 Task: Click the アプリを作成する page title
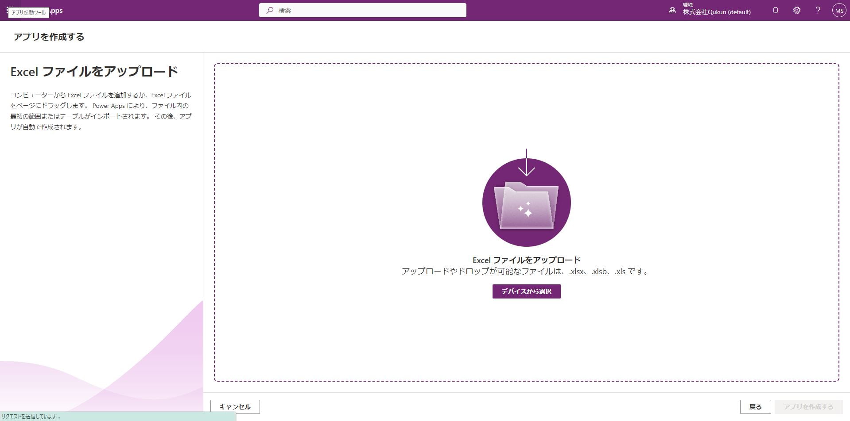pos(49,37)
